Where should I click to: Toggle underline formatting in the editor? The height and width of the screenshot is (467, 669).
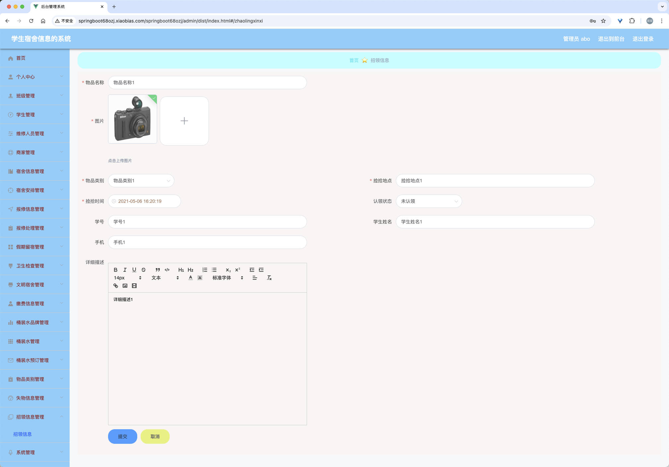(134, 270)
